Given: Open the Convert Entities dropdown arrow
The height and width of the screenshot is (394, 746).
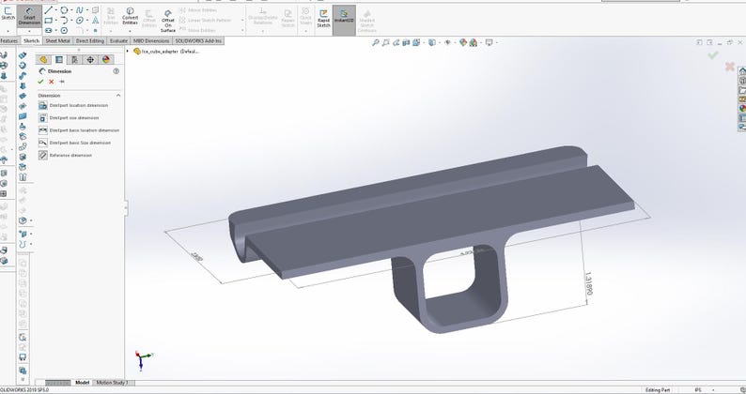Looking at the screenshot, I should click(130, 31).
